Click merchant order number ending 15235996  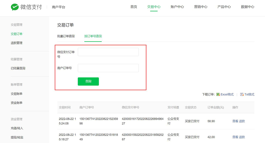[99, 121]
